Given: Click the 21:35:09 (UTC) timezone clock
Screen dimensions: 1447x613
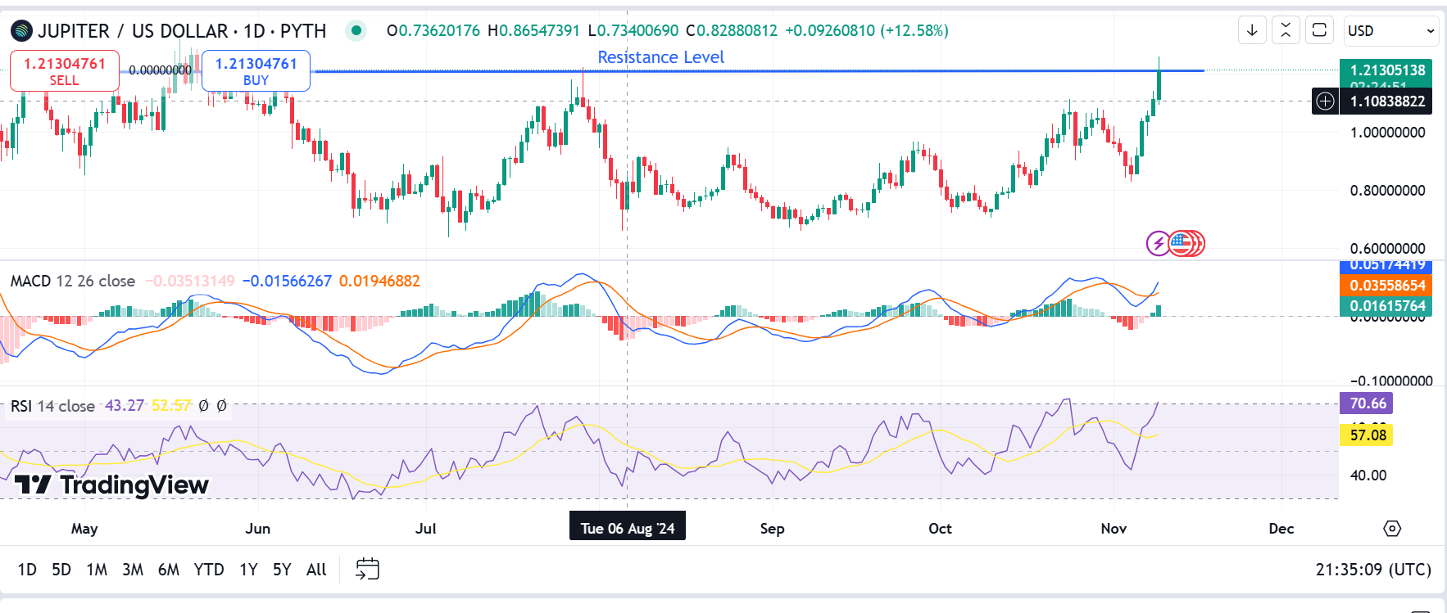Looking at the screenshot, I should coord(1373,570).
